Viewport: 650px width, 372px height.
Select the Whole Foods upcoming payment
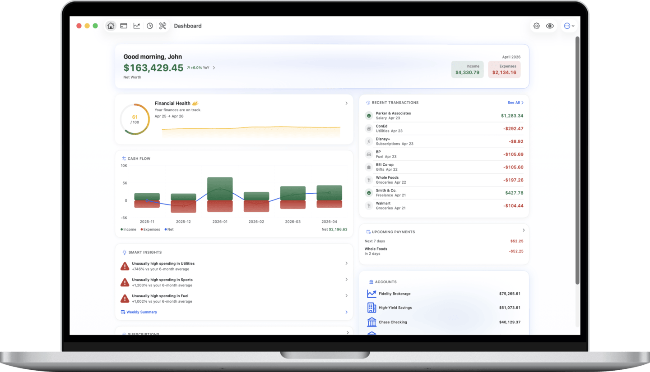click(444, 251)
